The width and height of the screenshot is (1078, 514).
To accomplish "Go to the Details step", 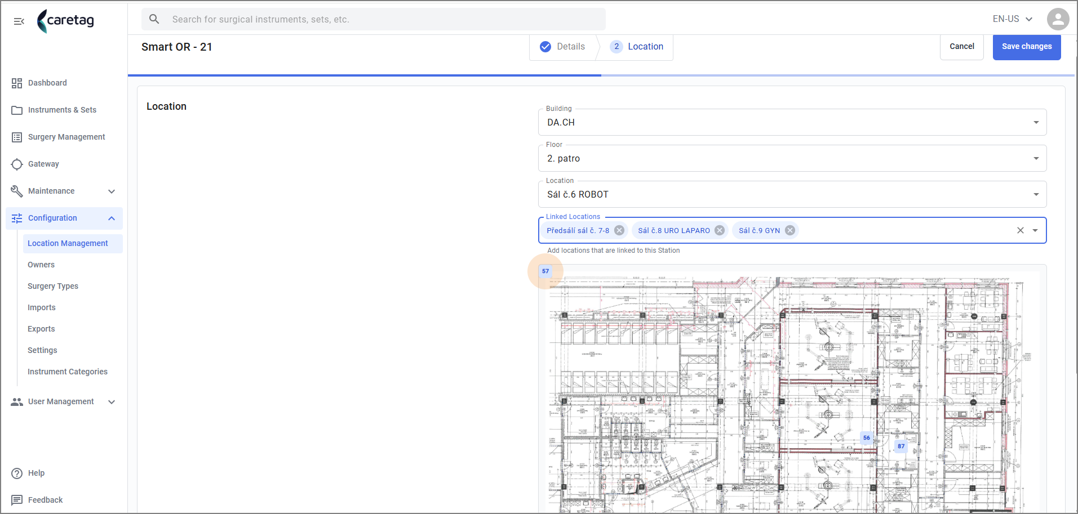I will tap(562, 47).
